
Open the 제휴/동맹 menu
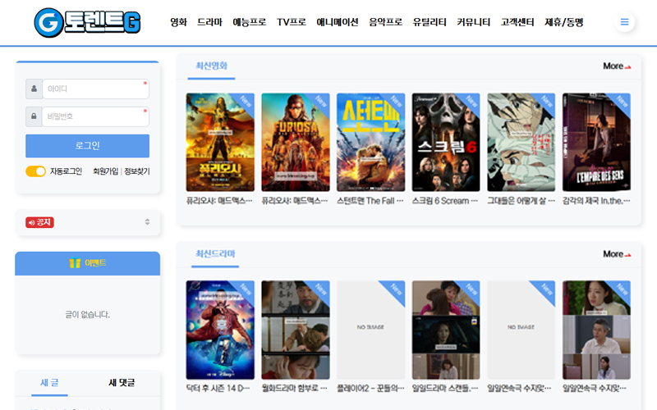tap(564, 22)
